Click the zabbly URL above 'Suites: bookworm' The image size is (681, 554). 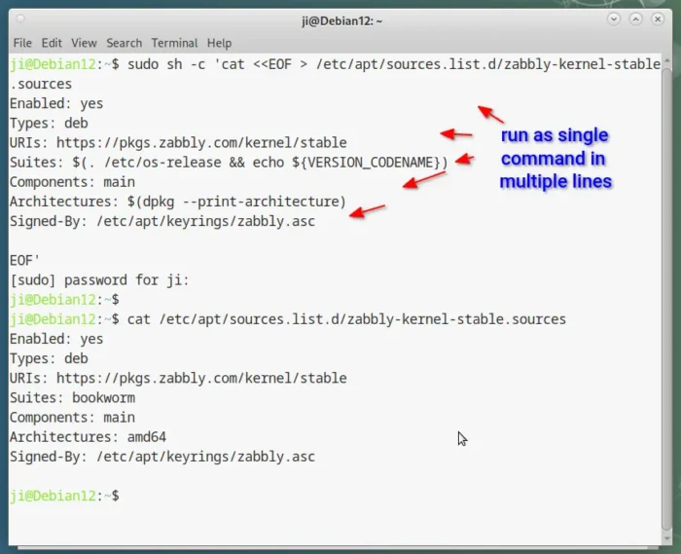[x=200, y=378]
